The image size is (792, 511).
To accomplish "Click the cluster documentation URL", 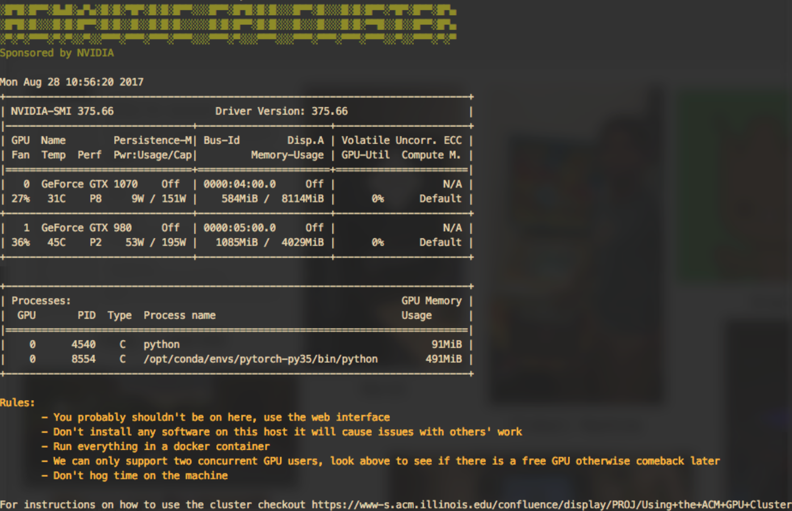I will click(x=552, y=505).
